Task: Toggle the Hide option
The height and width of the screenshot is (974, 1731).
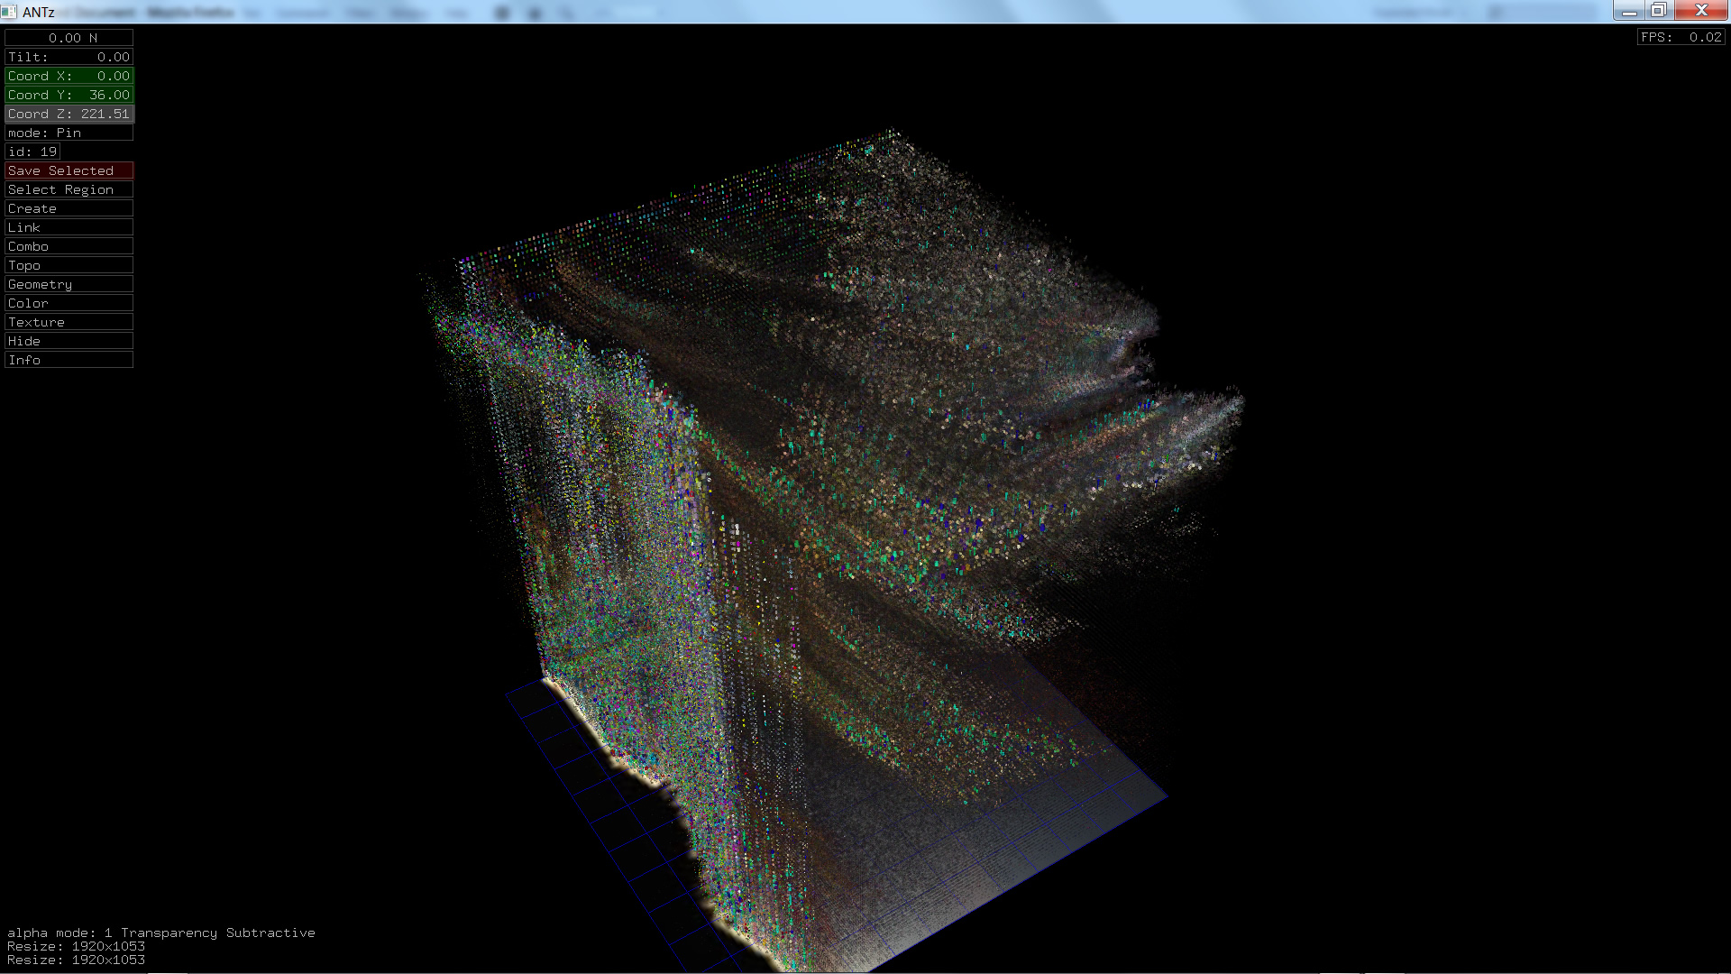Action: (x=69, y=341)
